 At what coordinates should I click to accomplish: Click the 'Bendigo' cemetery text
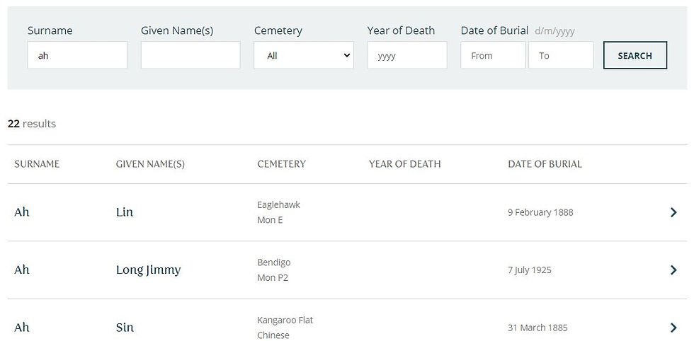click(273, 262)
